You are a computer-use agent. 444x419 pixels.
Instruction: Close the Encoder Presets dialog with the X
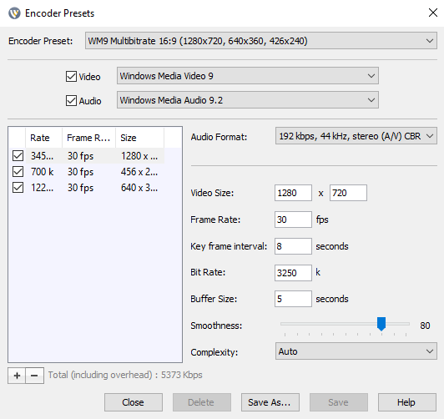(x=433, y=13)
